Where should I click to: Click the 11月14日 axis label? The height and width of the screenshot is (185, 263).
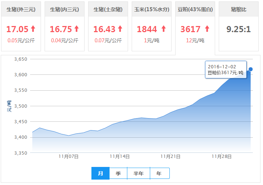120,156
